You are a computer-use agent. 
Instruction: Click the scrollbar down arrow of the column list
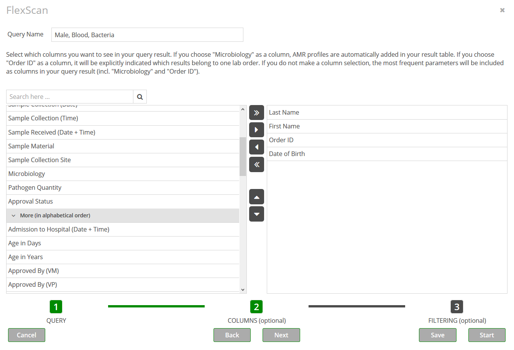(243, 290)
